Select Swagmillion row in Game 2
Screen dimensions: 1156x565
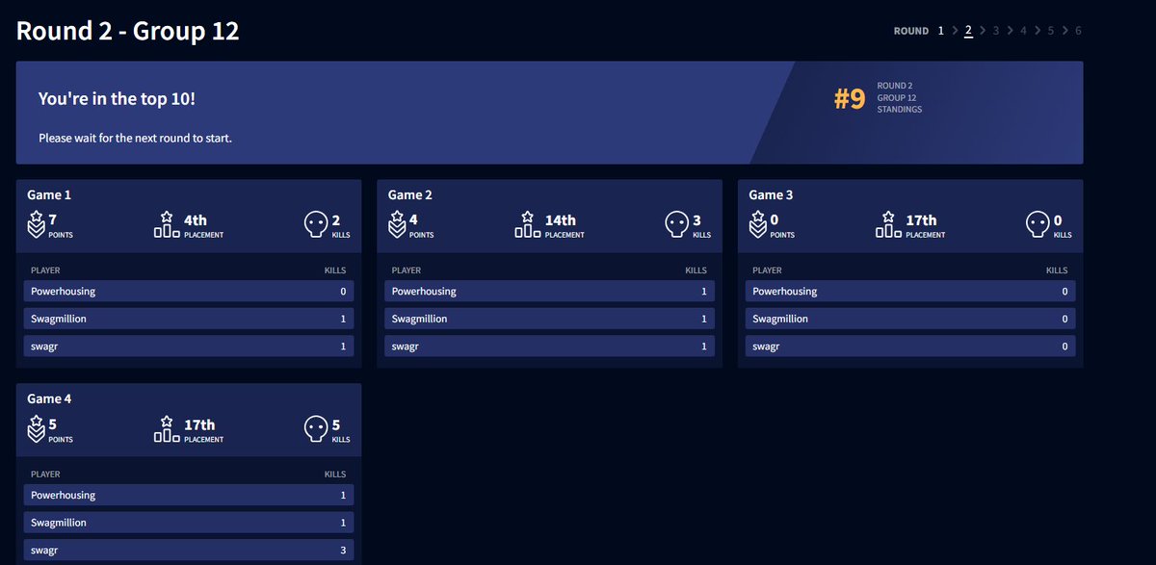click(550, 319)
